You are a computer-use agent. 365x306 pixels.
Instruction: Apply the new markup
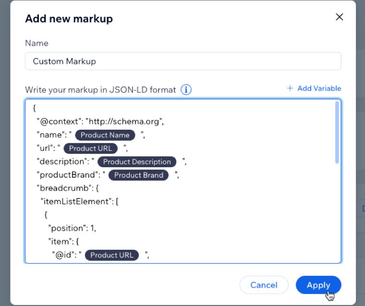[x=318, y=285]
